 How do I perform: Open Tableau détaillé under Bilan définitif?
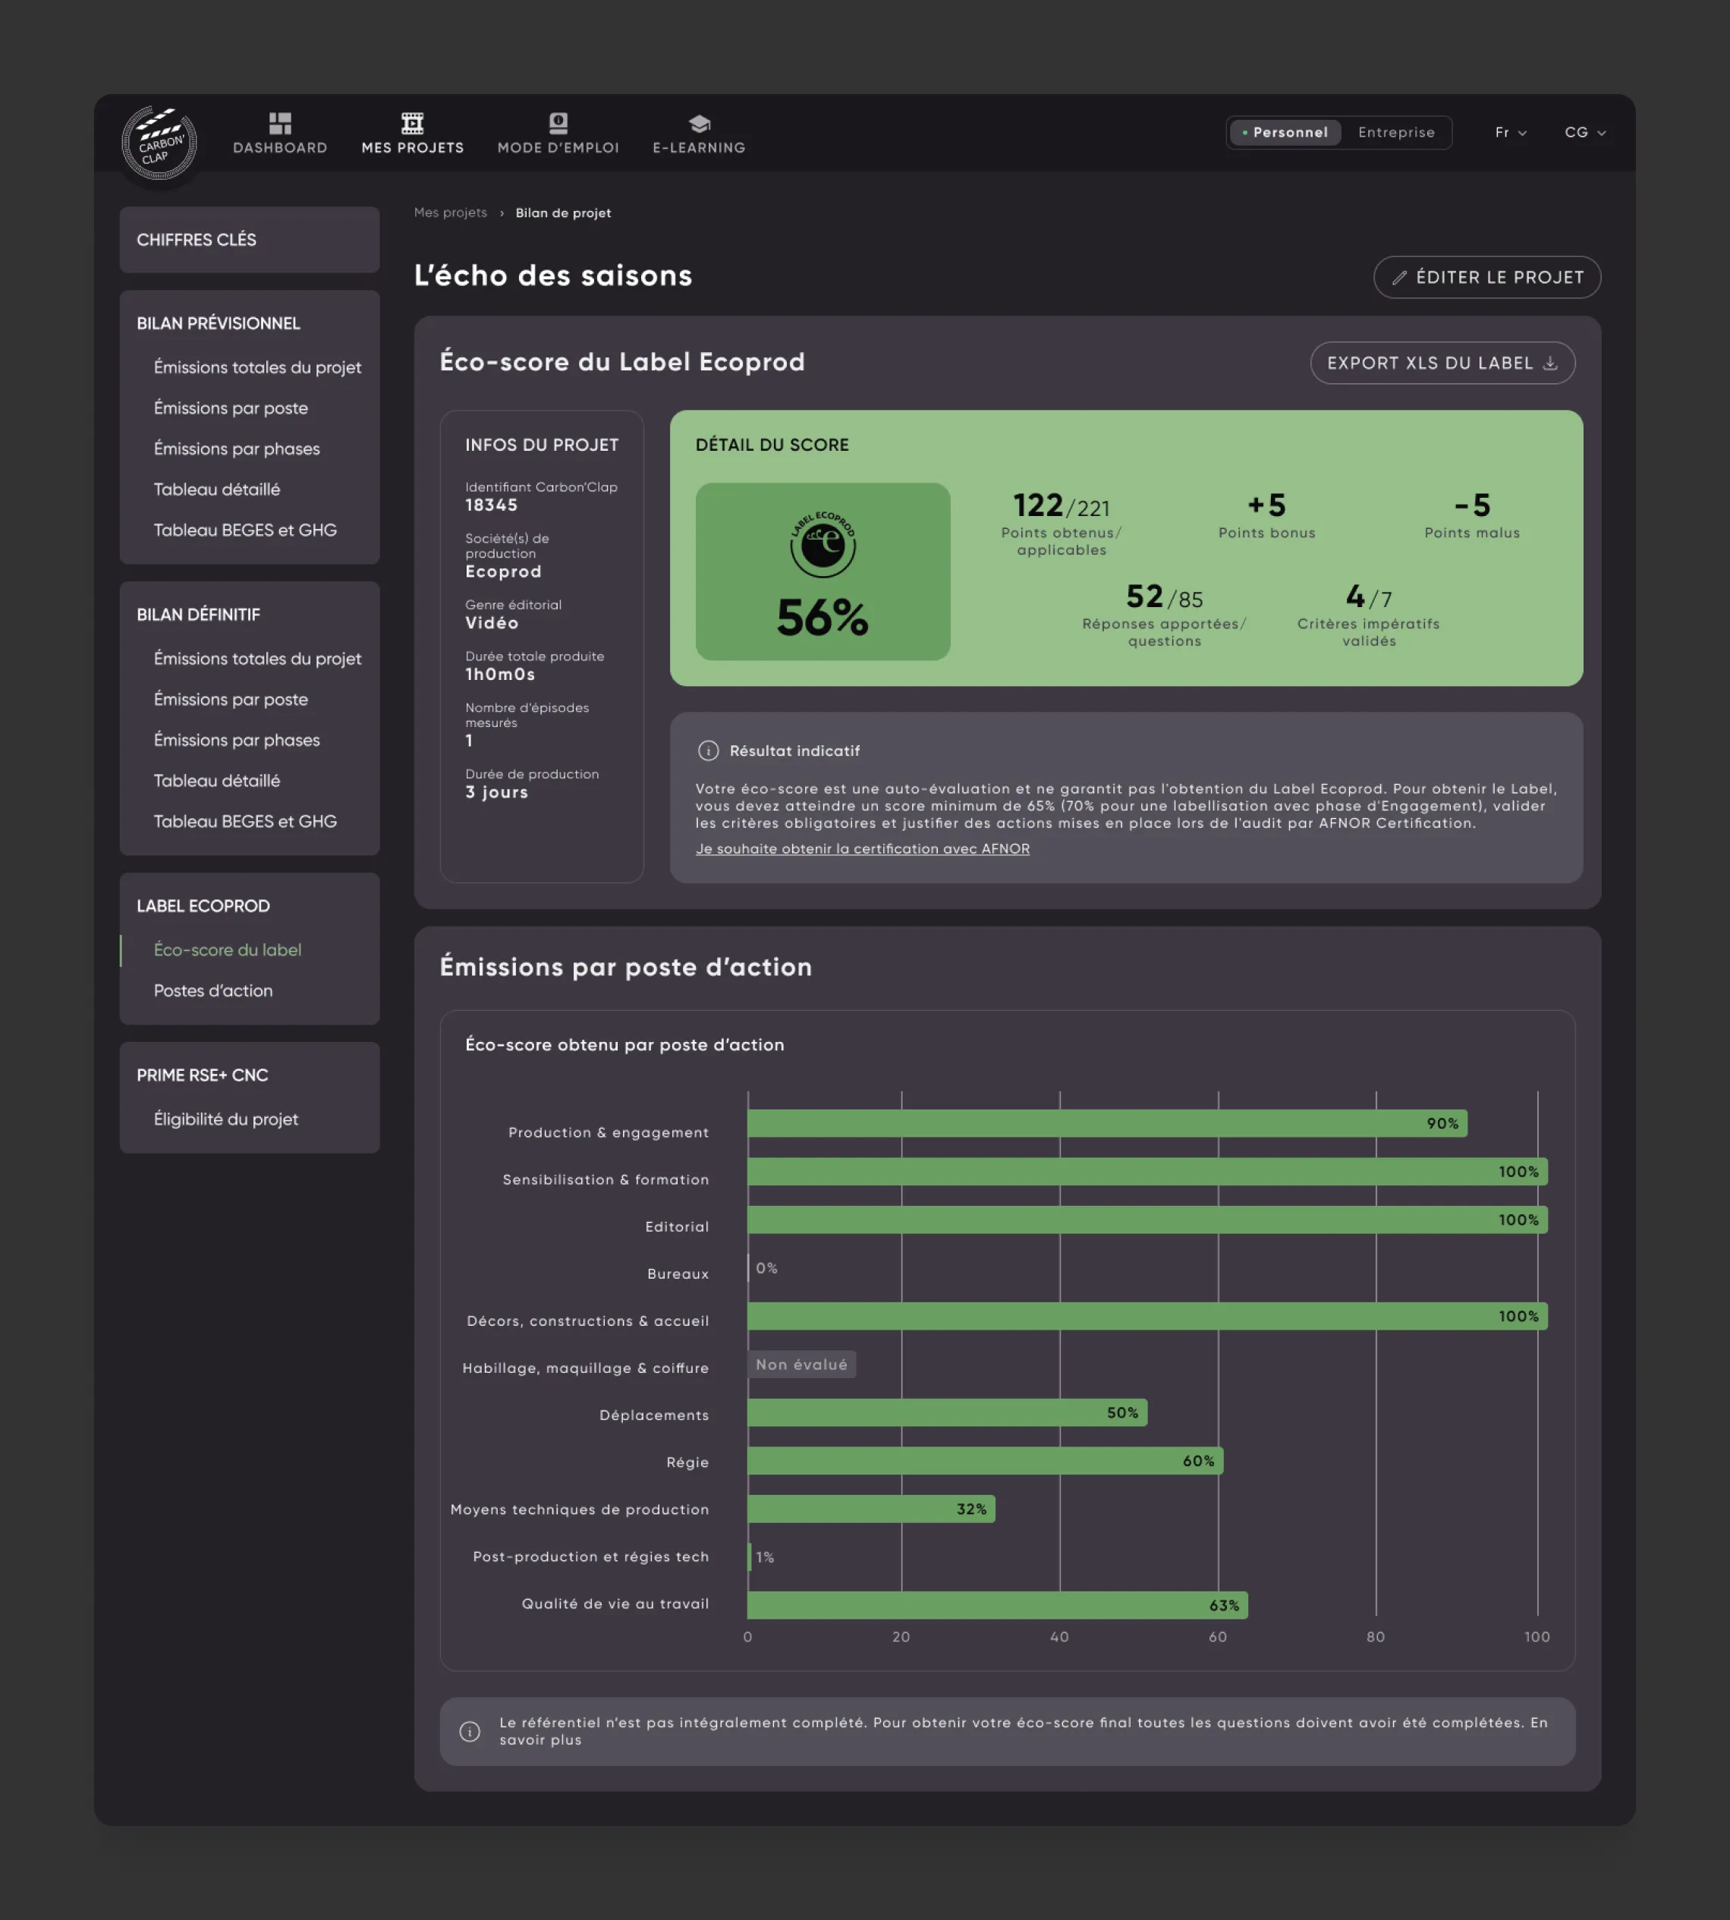coord(217,780)
